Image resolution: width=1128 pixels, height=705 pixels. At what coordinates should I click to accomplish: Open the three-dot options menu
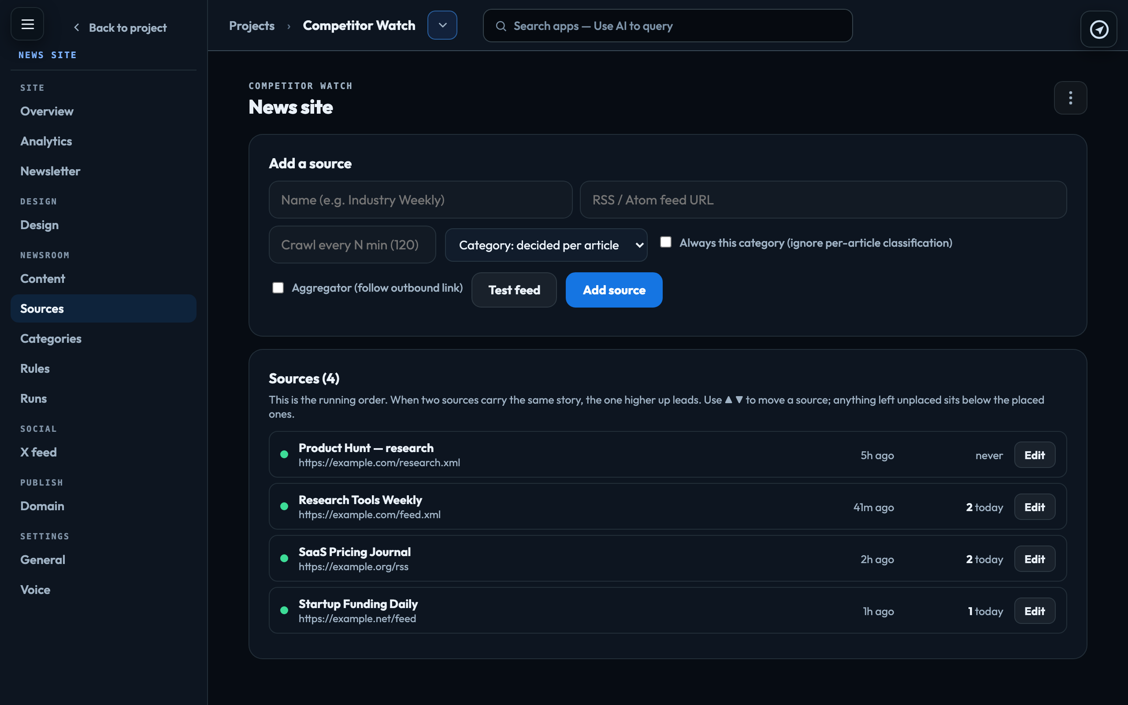pos(1070,98)
